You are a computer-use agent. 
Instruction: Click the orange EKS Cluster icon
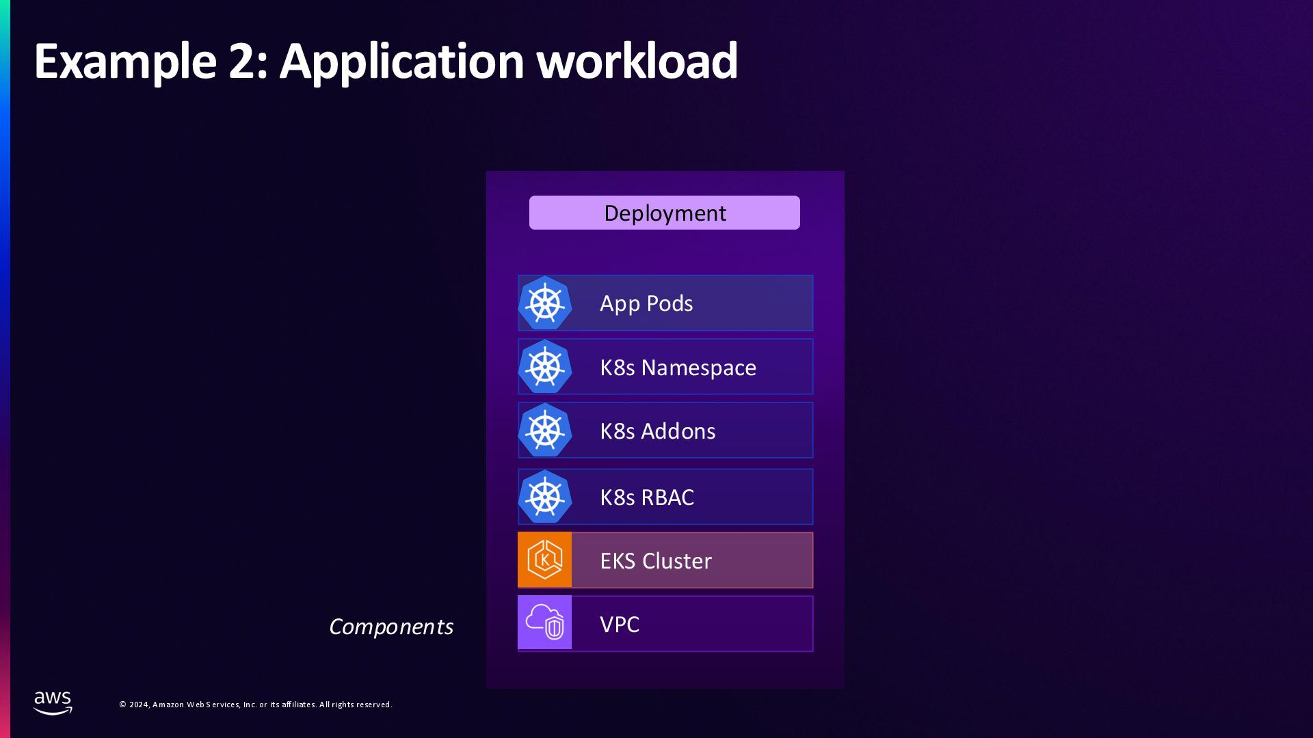point(544,560)
